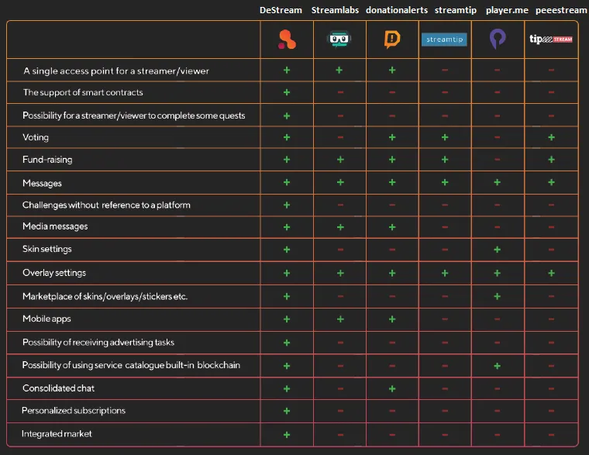Select the 'Personalized subscriptions' row label
The width and height of the screenshot is (589, 455).
click(x=74, y=411)
